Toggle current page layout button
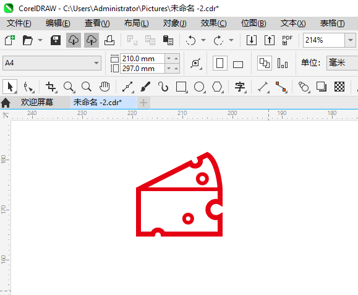 coord(283,63)
